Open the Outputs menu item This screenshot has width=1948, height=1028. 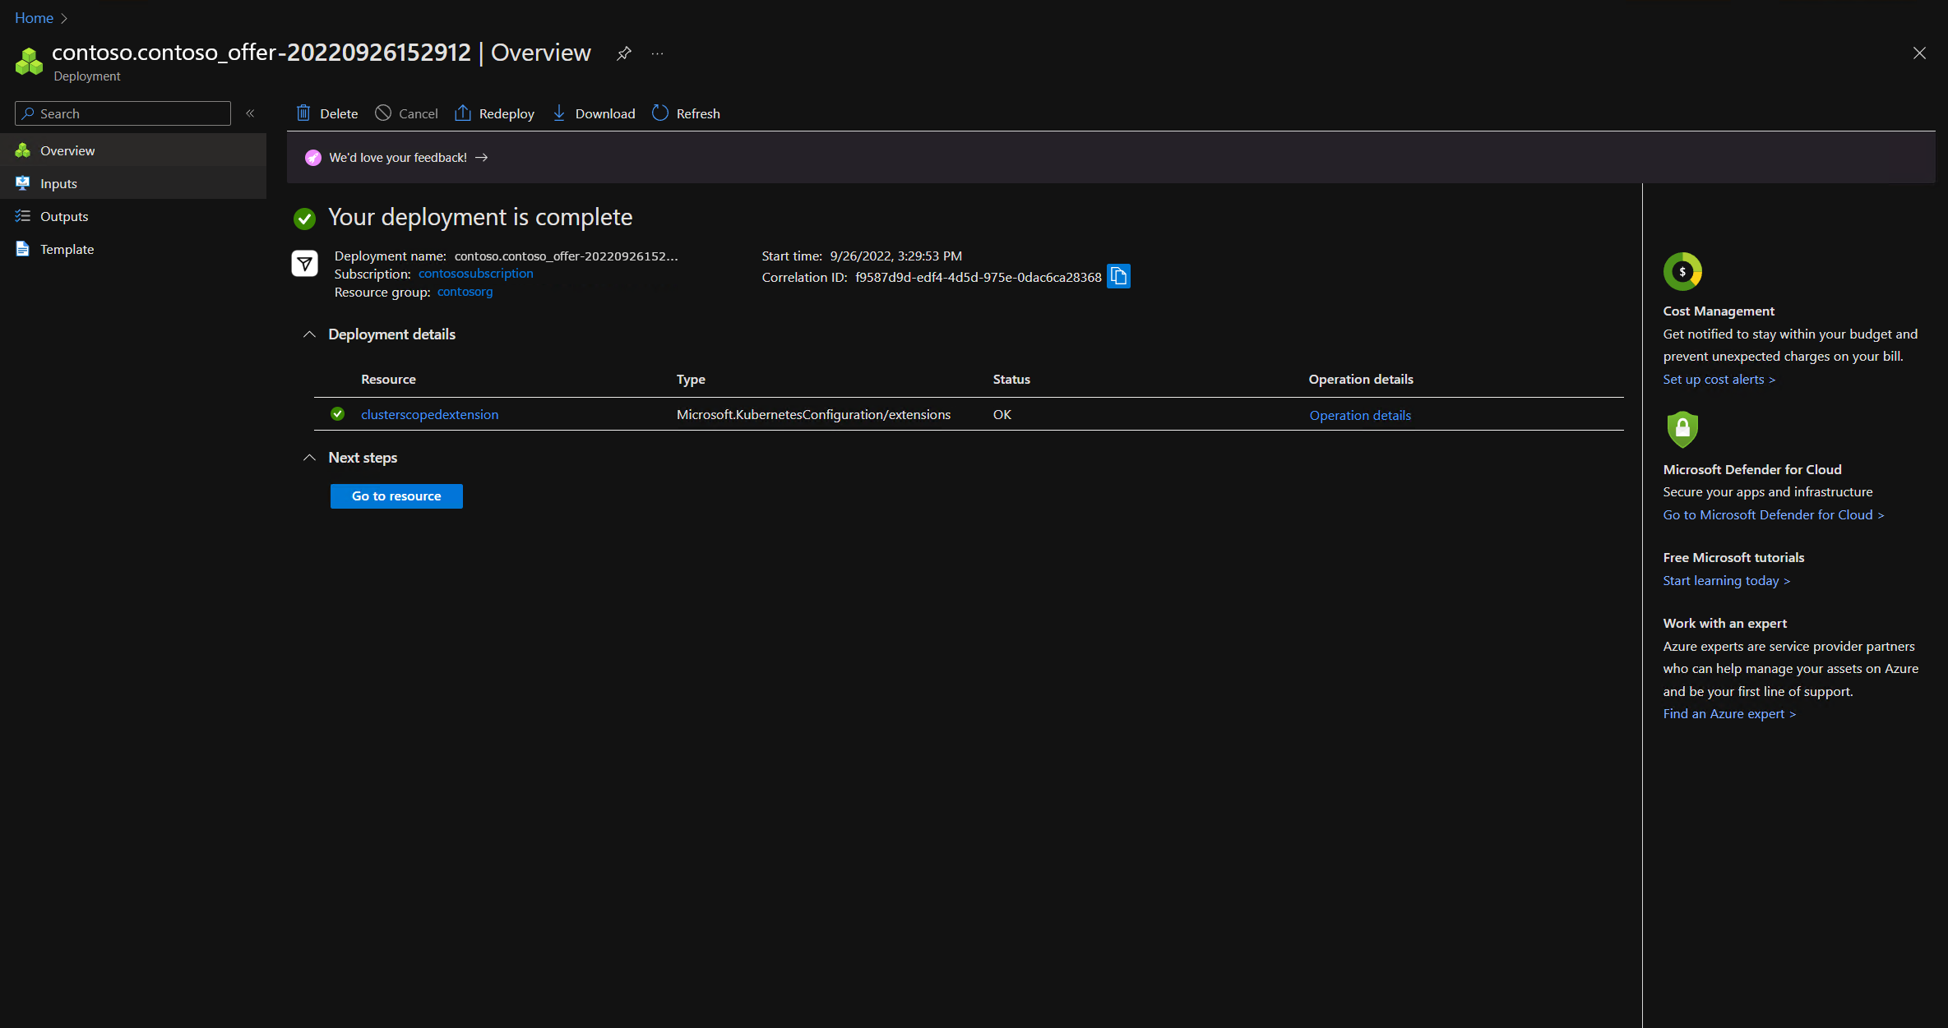point(63,216)
